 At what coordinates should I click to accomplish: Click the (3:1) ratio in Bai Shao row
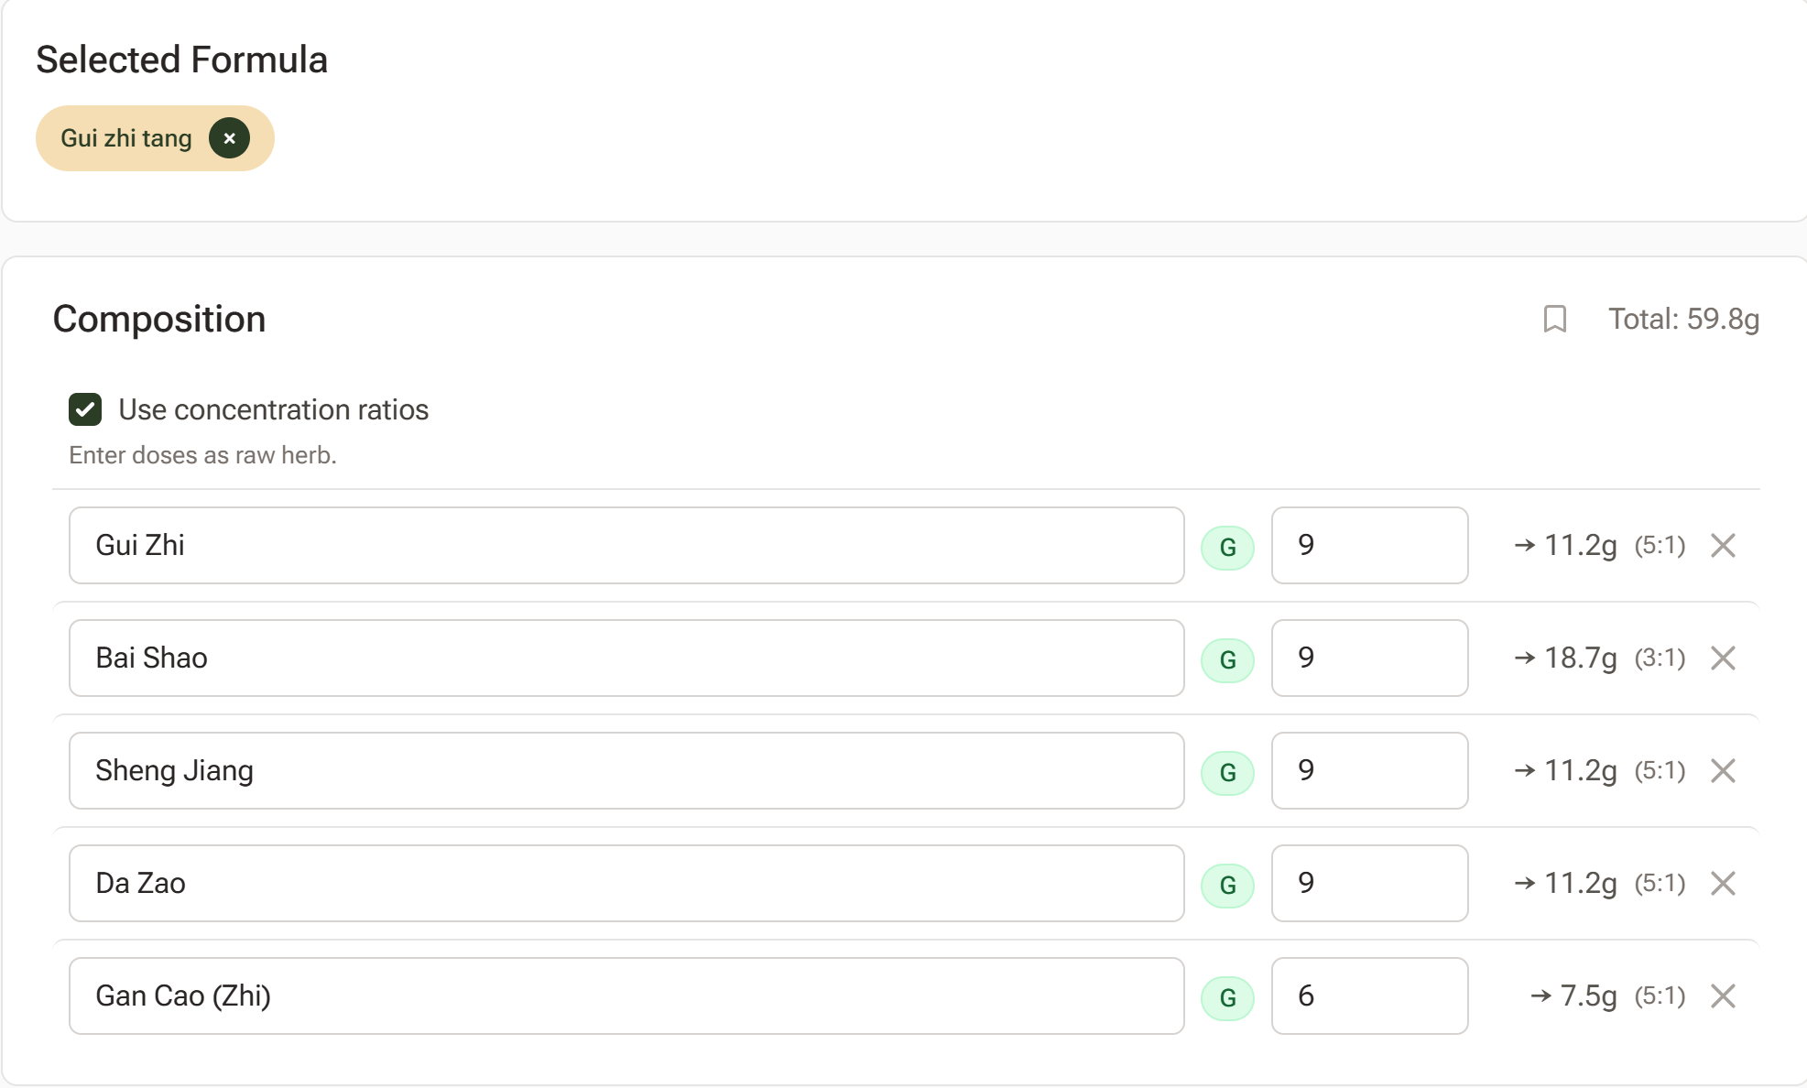(x=1660, y=658)
